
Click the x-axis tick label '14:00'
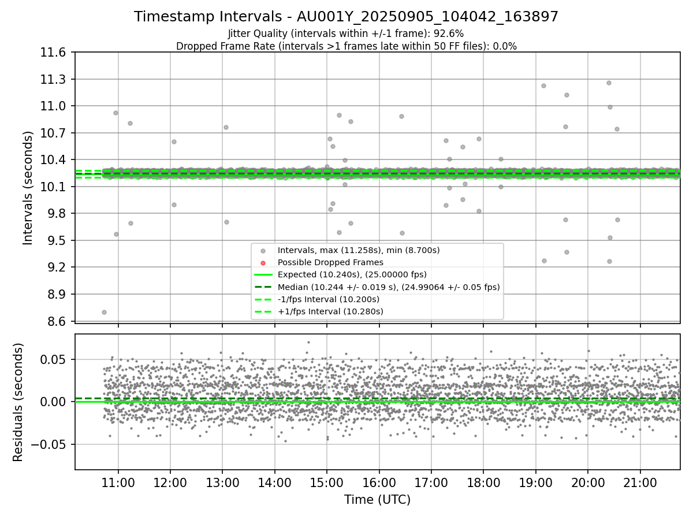pos(274,482)
